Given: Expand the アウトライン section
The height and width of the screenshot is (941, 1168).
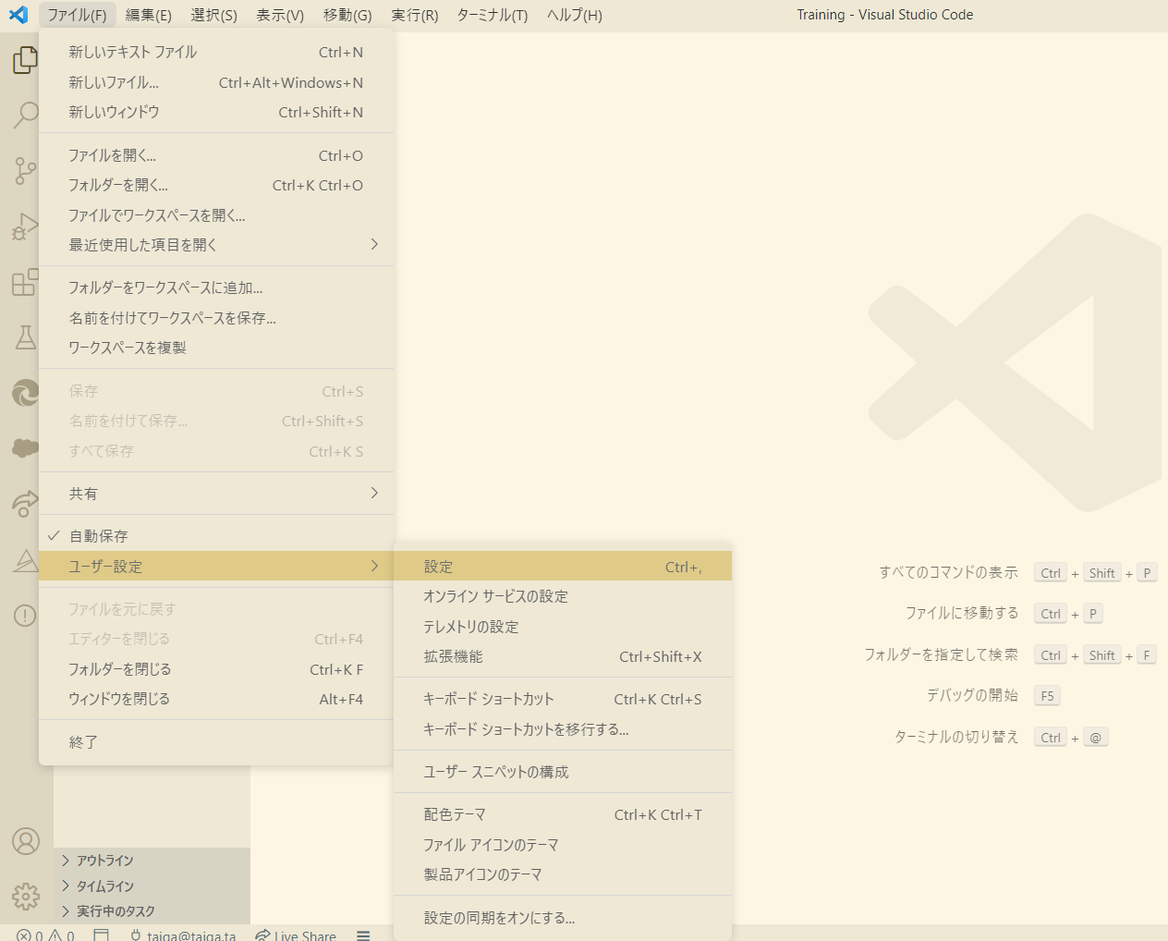Looking at the screenshot, I should 152,861.
